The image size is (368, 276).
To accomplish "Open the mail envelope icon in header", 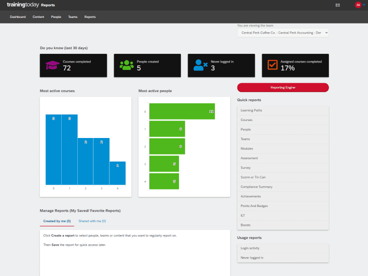I will pyautogui.click(x=338, y=5).
